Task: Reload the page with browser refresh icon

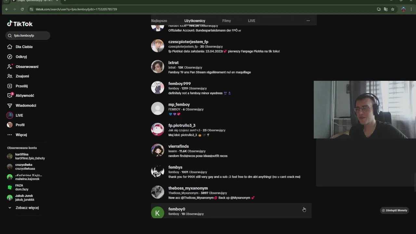Action: point(22,9)
